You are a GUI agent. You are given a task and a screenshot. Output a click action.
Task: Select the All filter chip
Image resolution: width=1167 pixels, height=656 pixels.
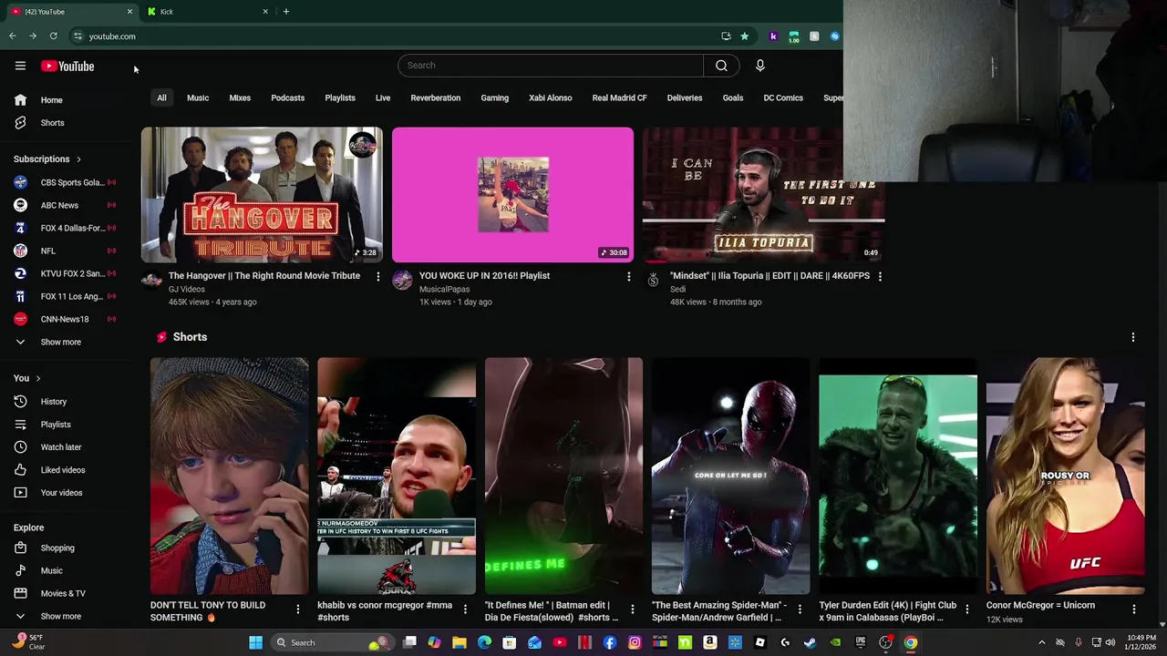click(161, 97)
